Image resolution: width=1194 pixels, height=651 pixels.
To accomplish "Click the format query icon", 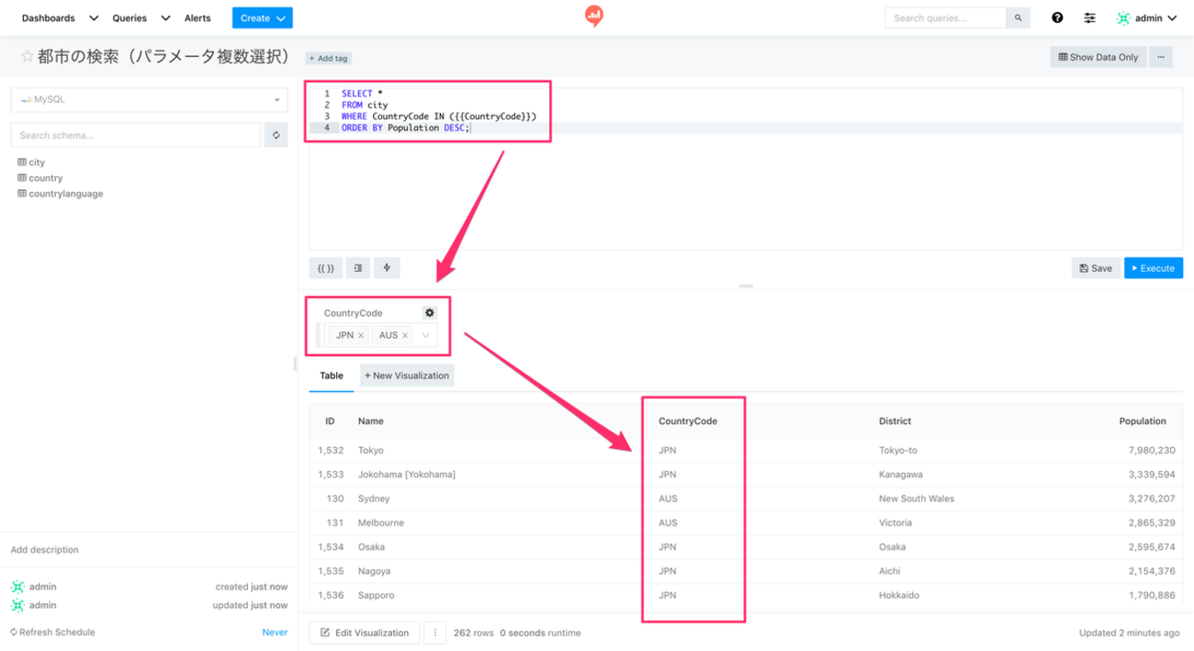I will [357, 268].
